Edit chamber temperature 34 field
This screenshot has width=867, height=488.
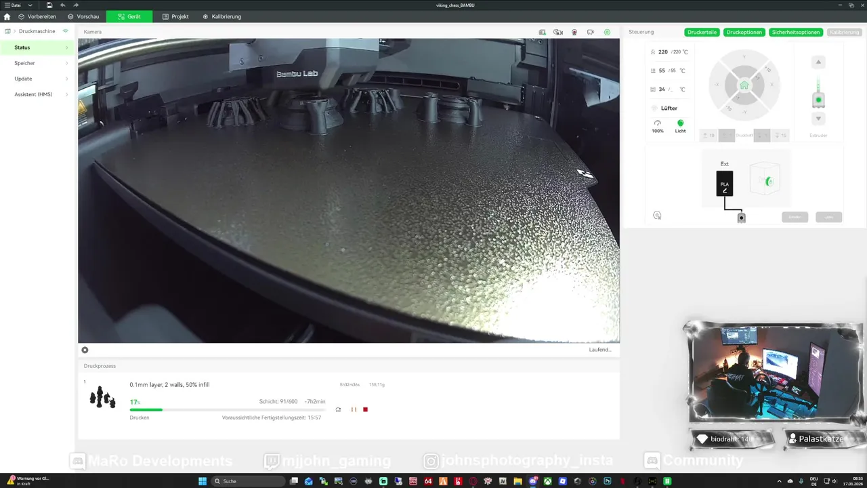click(669, 89)
